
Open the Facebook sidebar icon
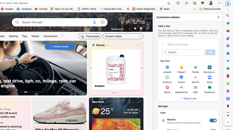click(228, 99)
